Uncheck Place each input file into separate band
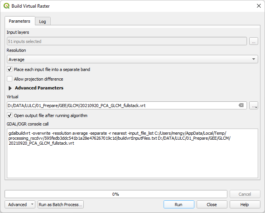Screen dimensions: 265x213 pyautogui.click(x=10, y=69)
